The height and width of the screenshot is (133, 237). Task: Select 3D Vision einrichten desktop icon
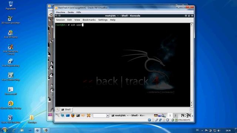click(11, 20)
